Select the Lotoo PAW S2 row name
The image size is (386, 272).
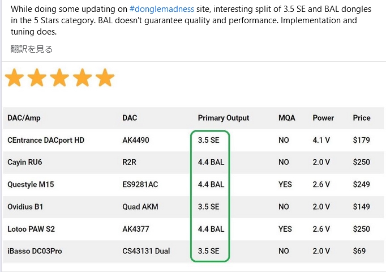[x=31, y=229]
